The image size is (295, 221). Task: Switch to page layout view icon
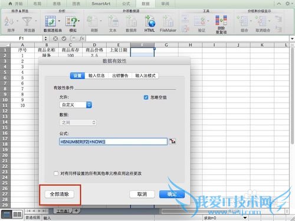[x=17, y=214]
